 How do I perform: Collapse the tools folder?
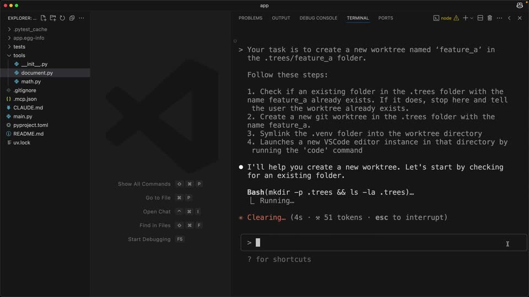click(45, 55)
